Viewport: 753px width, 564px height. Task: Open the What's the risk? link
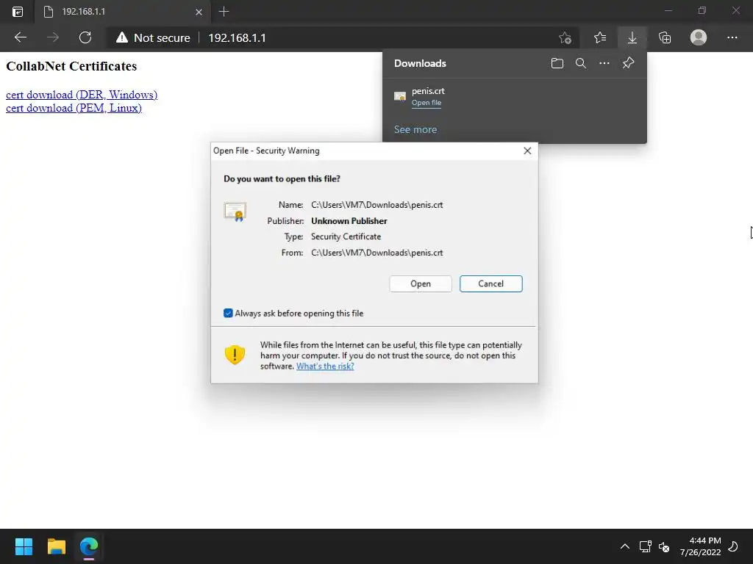[325, 366]
